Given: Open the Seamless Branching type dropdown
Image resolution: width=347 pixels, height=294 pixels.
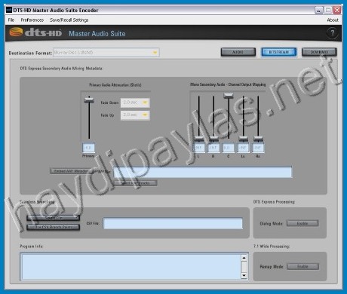Looking at the screenshot, I should pyautogui.click(x=54, y=218).
